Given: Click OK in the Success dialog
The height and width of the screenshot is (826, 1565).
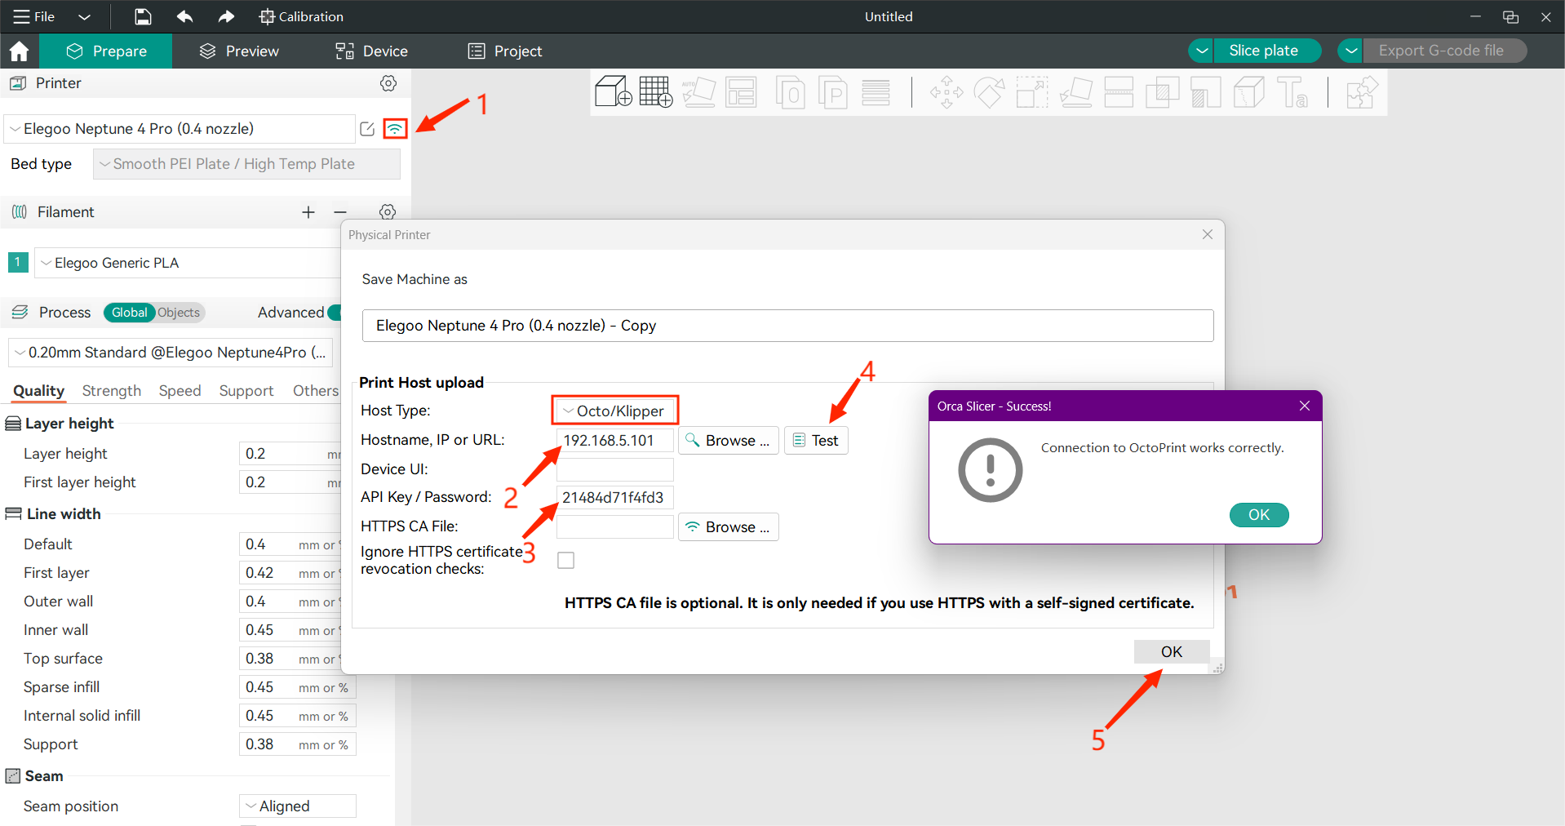Looking at the screenshot, I should click(x=1258, y=515).
